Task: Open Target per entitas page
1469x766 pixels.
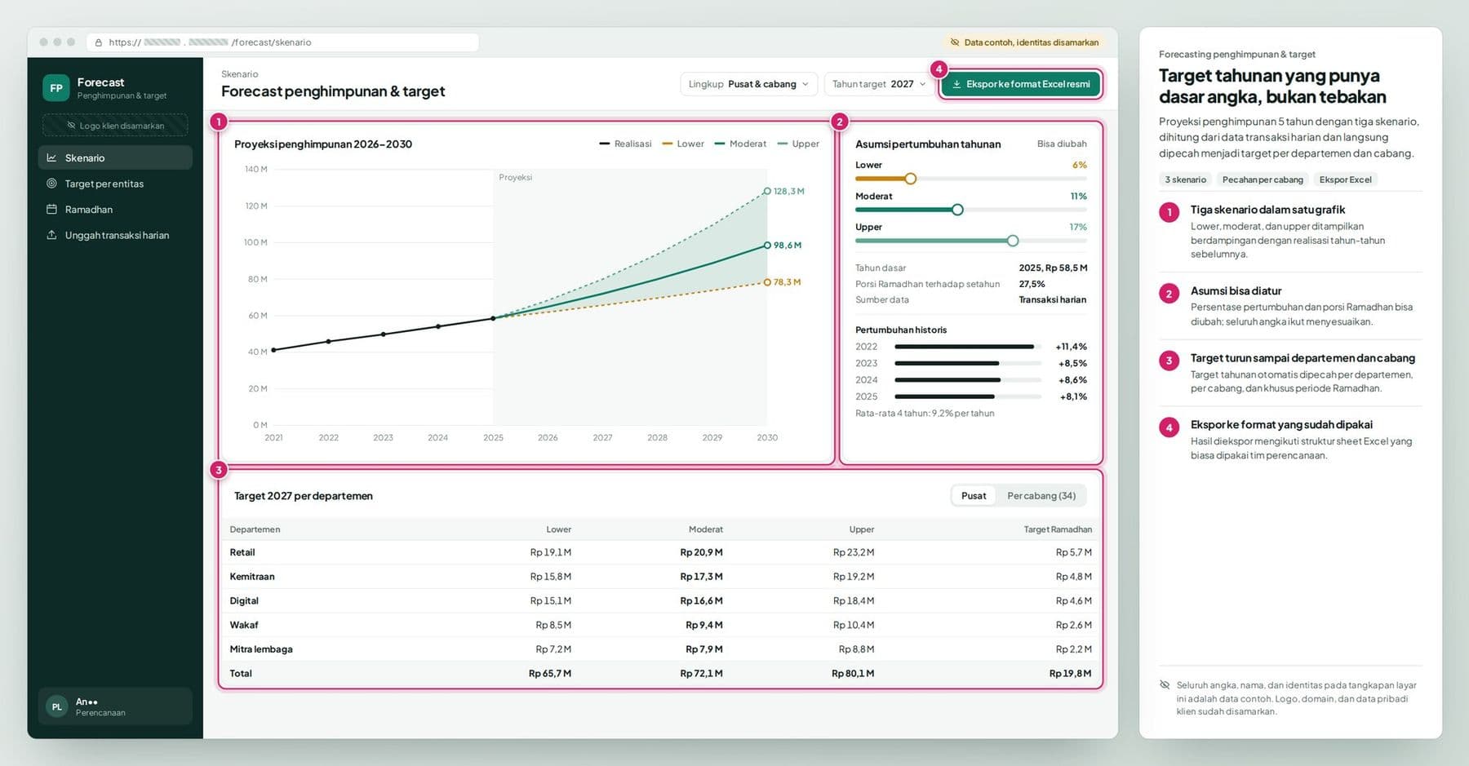Action: (115, 184)
